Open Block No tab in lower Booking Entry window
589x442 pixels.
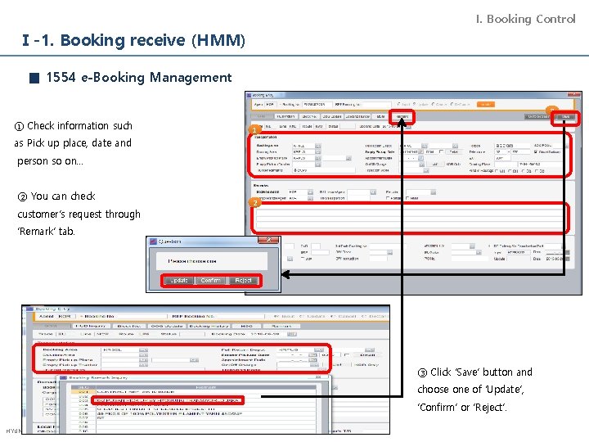(x=128, y=326)
